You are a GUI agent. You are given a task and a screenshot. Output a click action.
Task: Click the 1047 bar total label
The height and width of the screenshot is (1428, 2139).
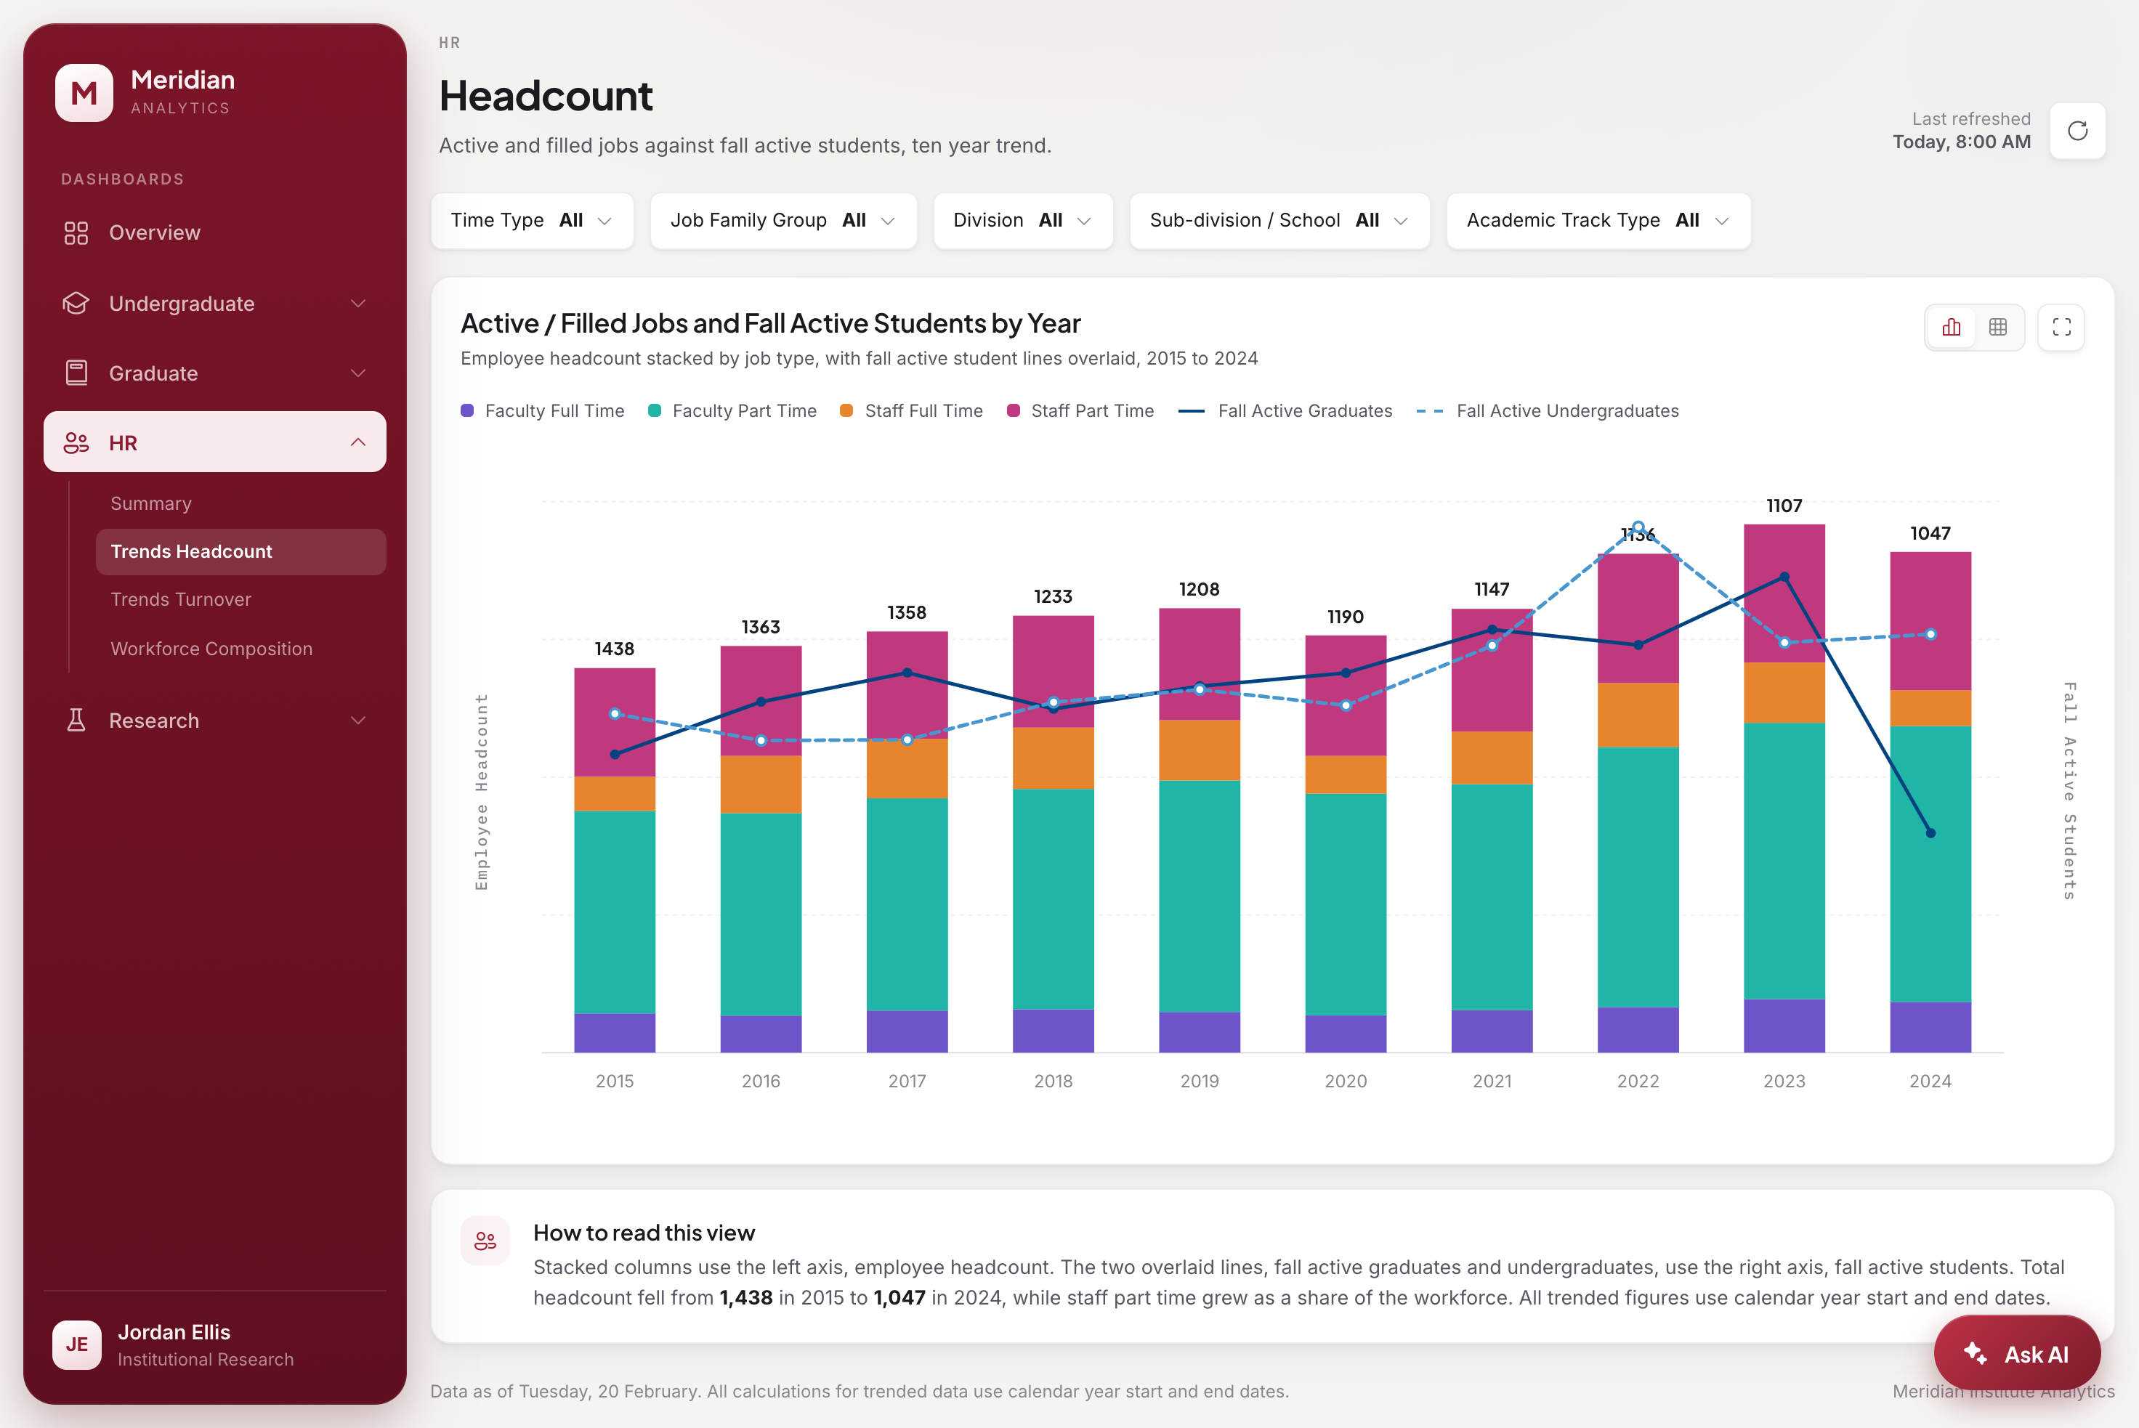tap(1930, 534)
